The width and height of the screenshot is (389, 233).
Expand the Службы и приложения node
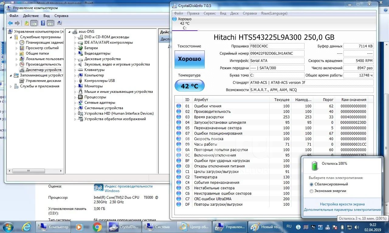pos(11,86)
